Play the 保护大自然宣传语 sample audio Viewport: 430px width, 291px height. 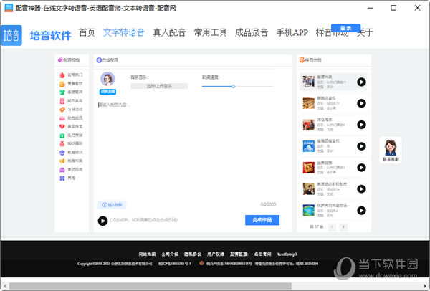(361, 210)
